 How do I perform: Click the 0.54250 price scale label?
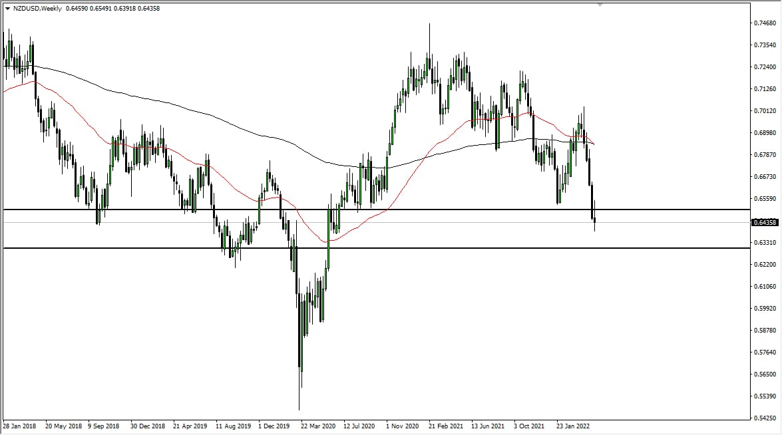(763, 418)
